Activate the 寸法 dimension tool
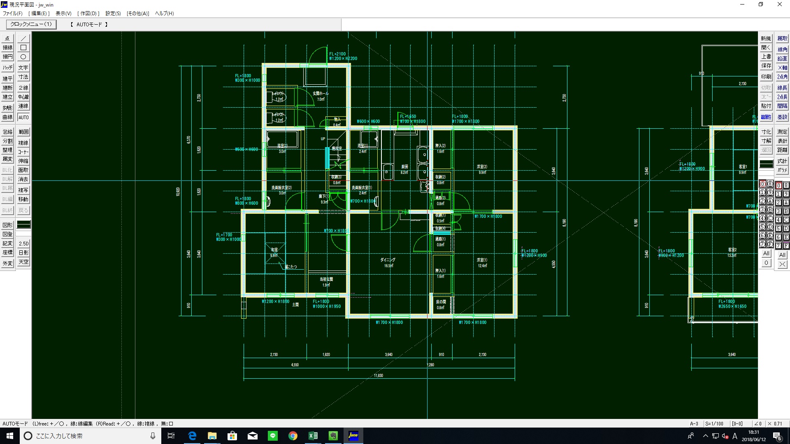 (23, 77)
